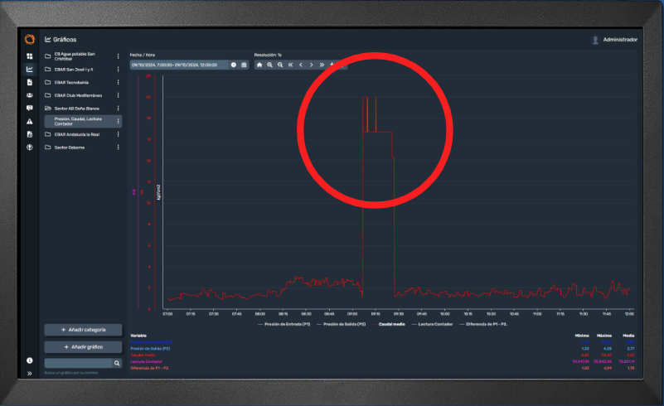
Task: Click the home reset view icon
Action: pyautogui.click(x=259, y=65)
